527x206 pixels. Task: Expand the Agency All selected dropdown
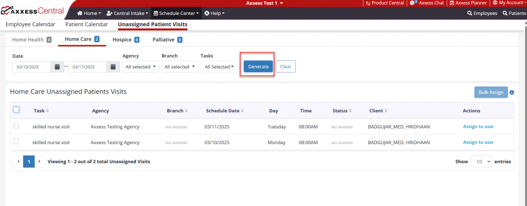(x=140, y=66)
